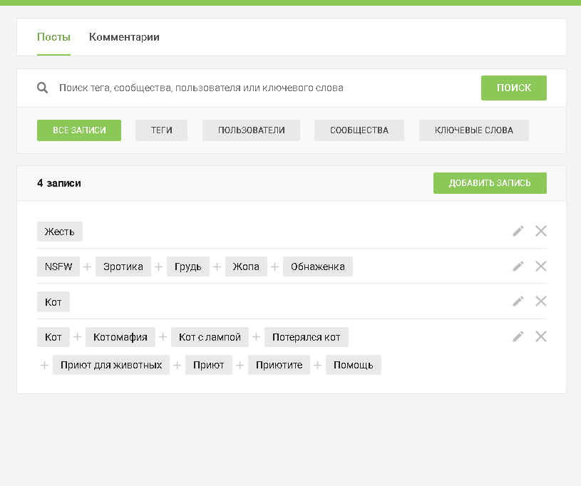
Task: Edit the Котомафия tag group entry
Action: pyautogui.click(x=518, y=336)
